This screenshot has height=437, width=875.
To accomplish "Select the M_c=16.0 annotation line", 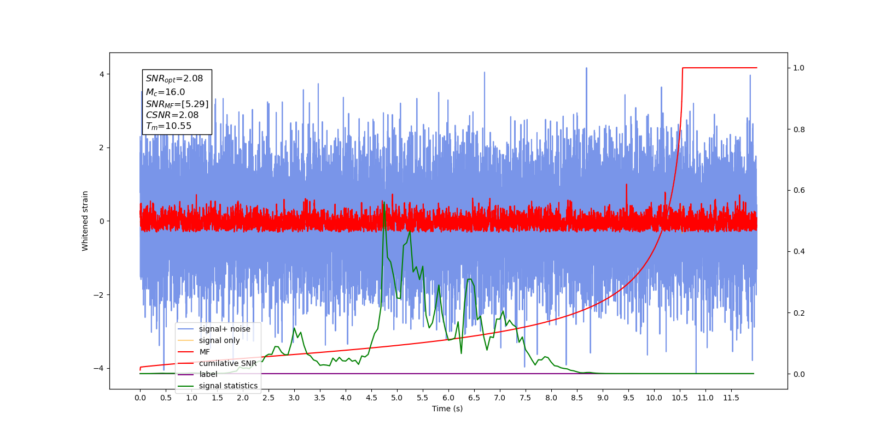I will (x=165, y=92).
